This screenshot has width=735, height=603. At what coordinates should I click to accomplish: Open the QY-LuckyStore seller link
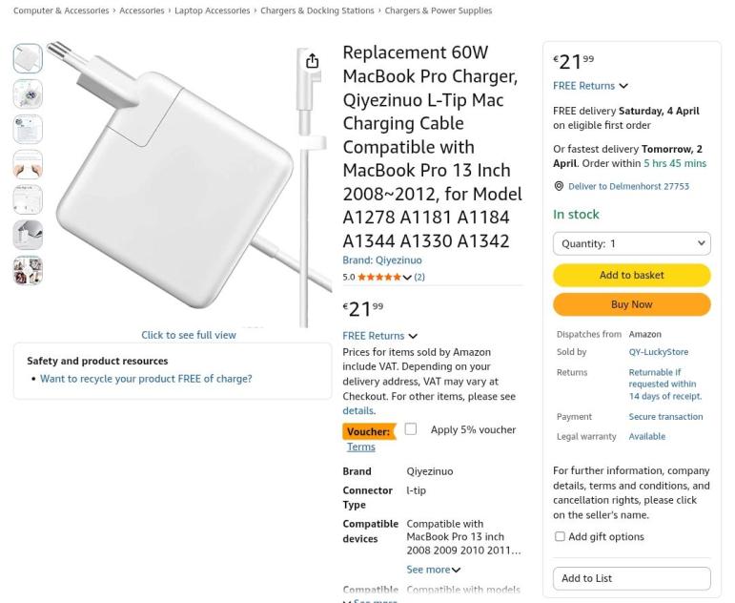tap(658, 352)
